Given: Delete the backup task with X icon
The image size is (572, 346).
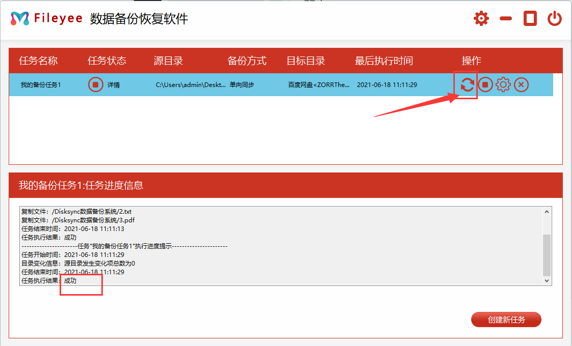Looking at the screenshot, I should [521, 85].
